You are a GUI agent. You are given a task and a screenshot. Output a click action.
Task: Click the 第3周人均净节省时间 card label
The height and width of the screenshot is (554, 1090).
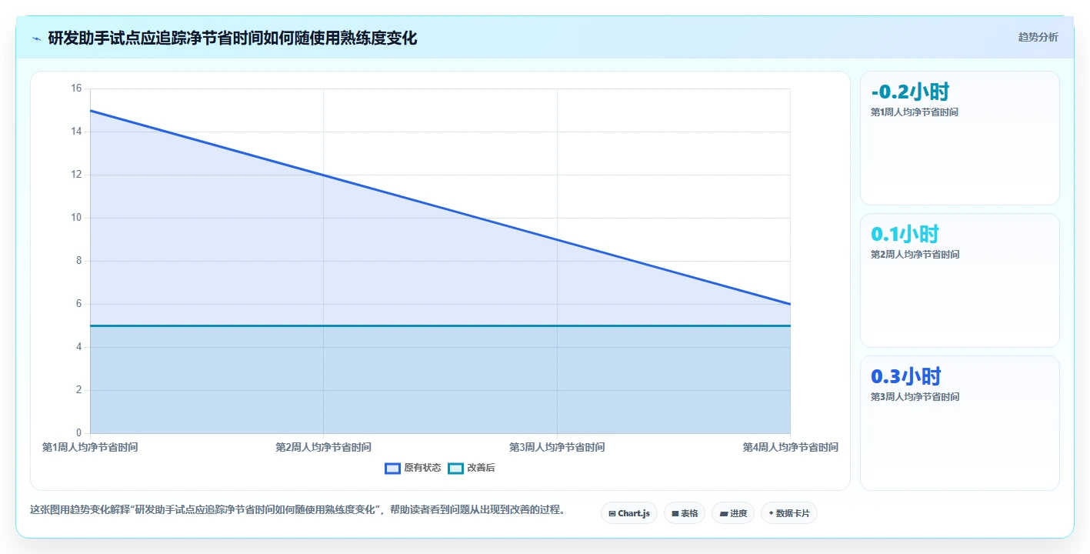[x=915, y=397]
